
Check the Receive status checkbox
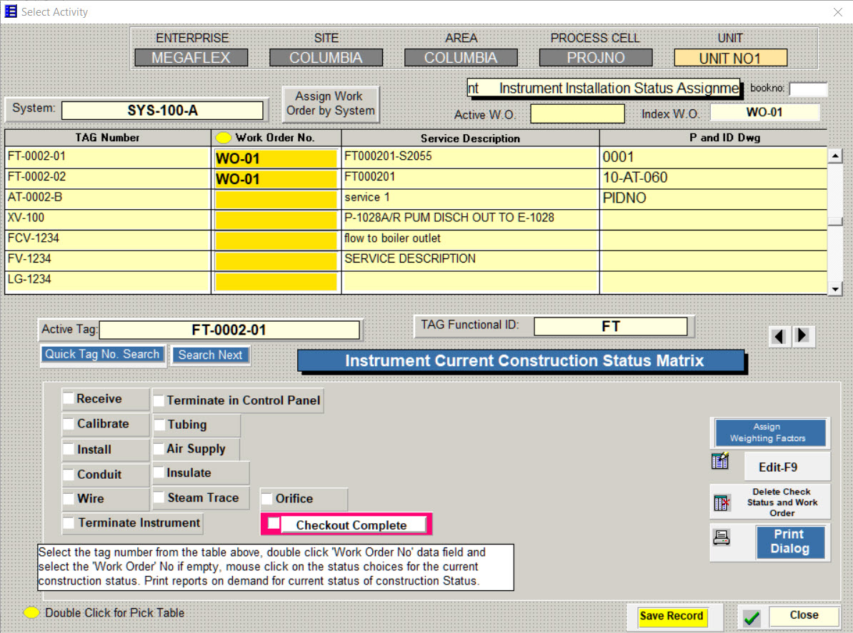(x=69, y=398)
